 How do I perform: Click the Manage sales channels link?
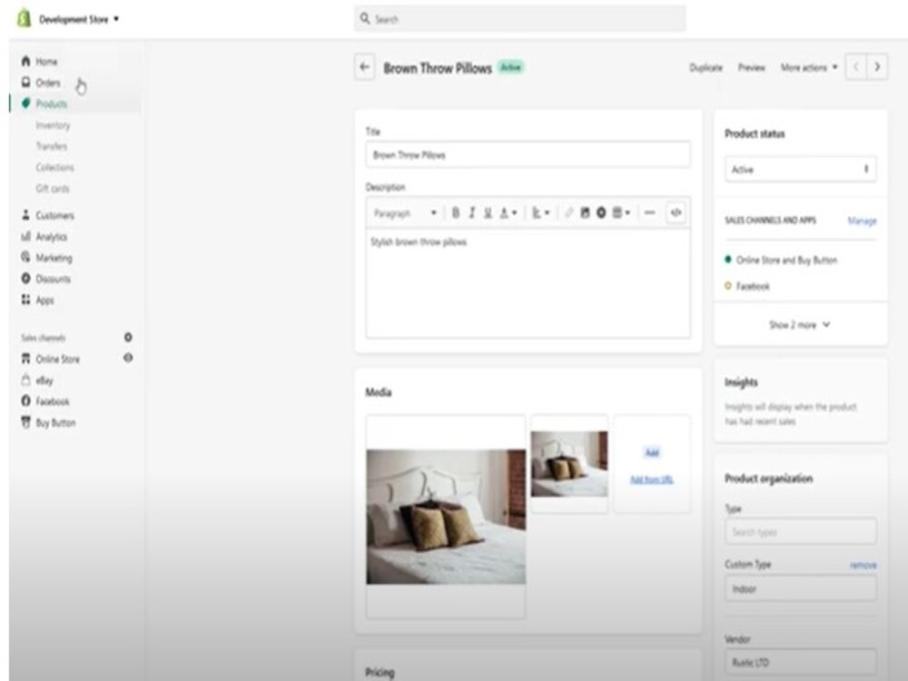861,220
